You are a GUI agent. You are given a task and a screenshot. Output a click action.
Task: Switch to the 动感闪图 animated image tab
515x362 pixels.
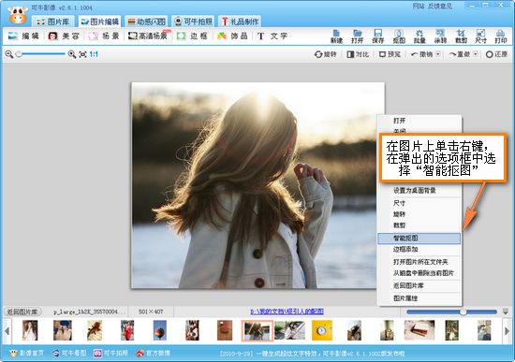[146, 22]
